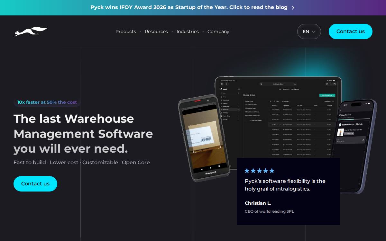Click the testimonial quote about software flexibility
This screenshot has height=241, width=386.
285,185
